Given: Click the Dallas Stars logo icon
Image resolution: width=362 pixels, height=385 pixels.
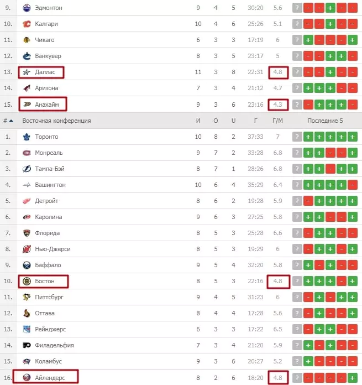Looking at the screenshot, I should [x=27, y=72].
